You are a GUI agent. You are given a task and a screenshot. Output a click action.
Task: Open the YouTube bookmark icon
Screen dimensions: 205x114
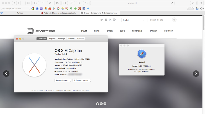[50, 8]
